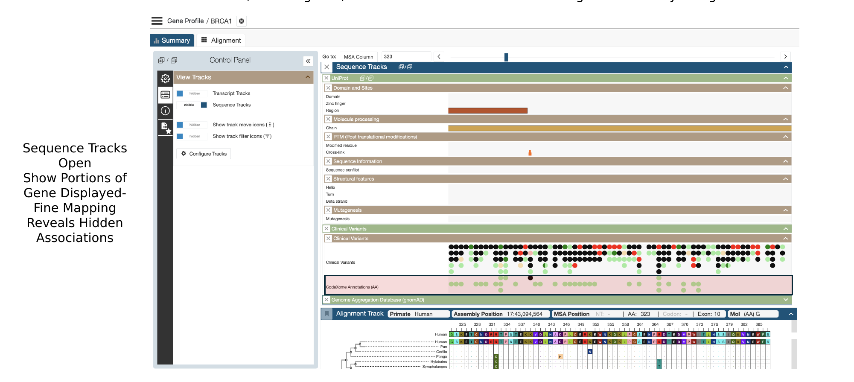Remove the UniProt track group
Image resolution: width=854 pixels, height=382 pixels.
click(326, 79)
